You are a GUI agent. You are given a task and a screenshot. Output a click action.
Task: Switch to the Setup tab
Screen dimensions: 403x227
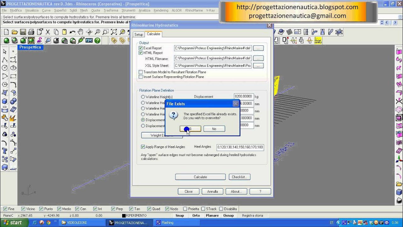(139, 35)
